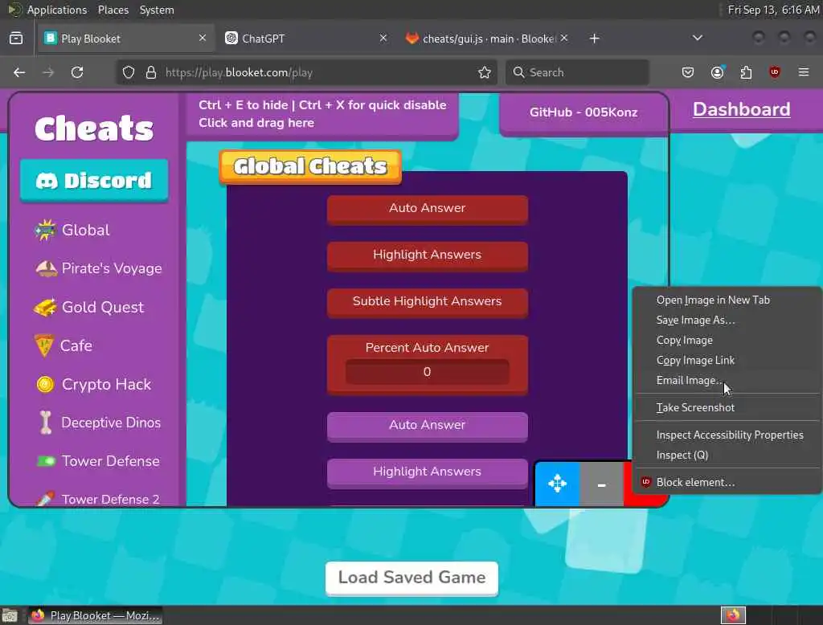Viewport: 823px width, 625px height.
Task: Select Deceptive Dinos cheats category
Action: [100, 423]
